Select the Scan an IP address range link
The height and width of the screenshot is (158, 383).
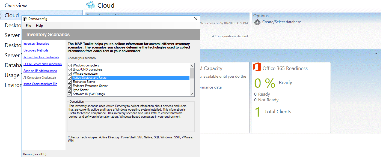point(40,71)
